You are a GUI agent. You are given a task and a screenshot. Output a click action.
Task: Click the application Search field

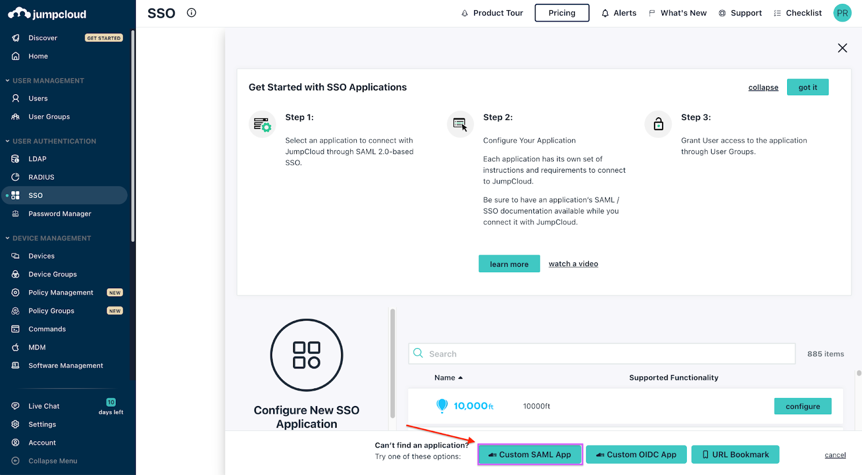[601, 354]
